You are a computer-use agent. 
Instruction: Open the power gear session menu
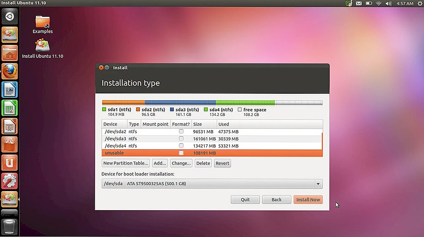coord(419,3)
